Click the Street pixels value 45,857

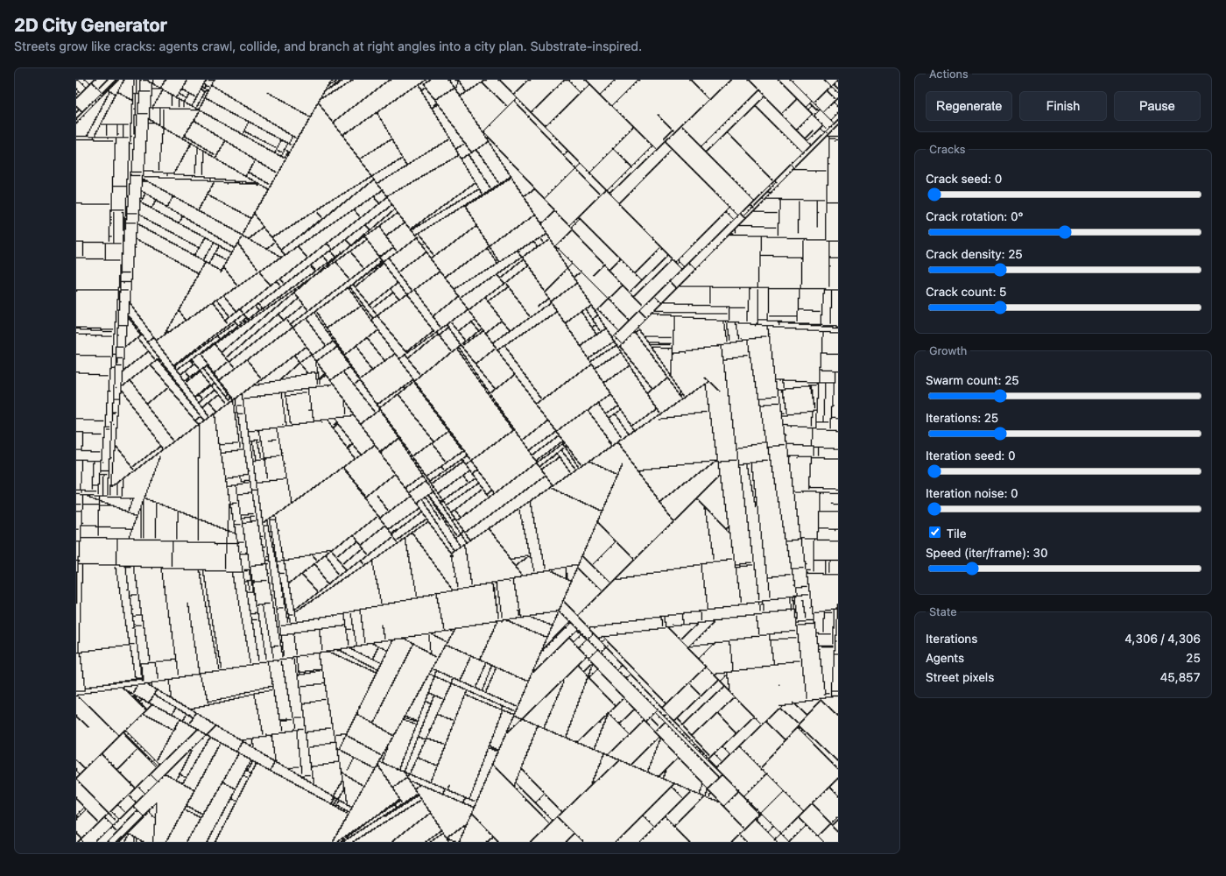click(x=1180, y=677)
